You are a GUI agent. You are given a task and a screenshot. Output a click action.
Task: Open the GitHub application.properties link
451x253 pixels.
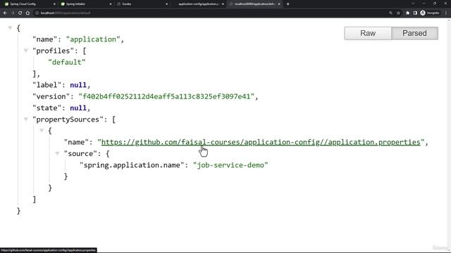pos(261,142)
